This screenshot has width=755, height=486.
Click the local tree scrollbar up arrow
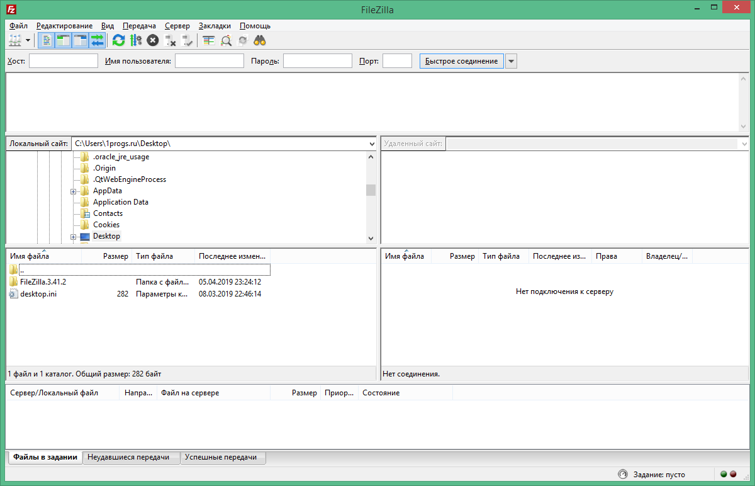point(371,156)
